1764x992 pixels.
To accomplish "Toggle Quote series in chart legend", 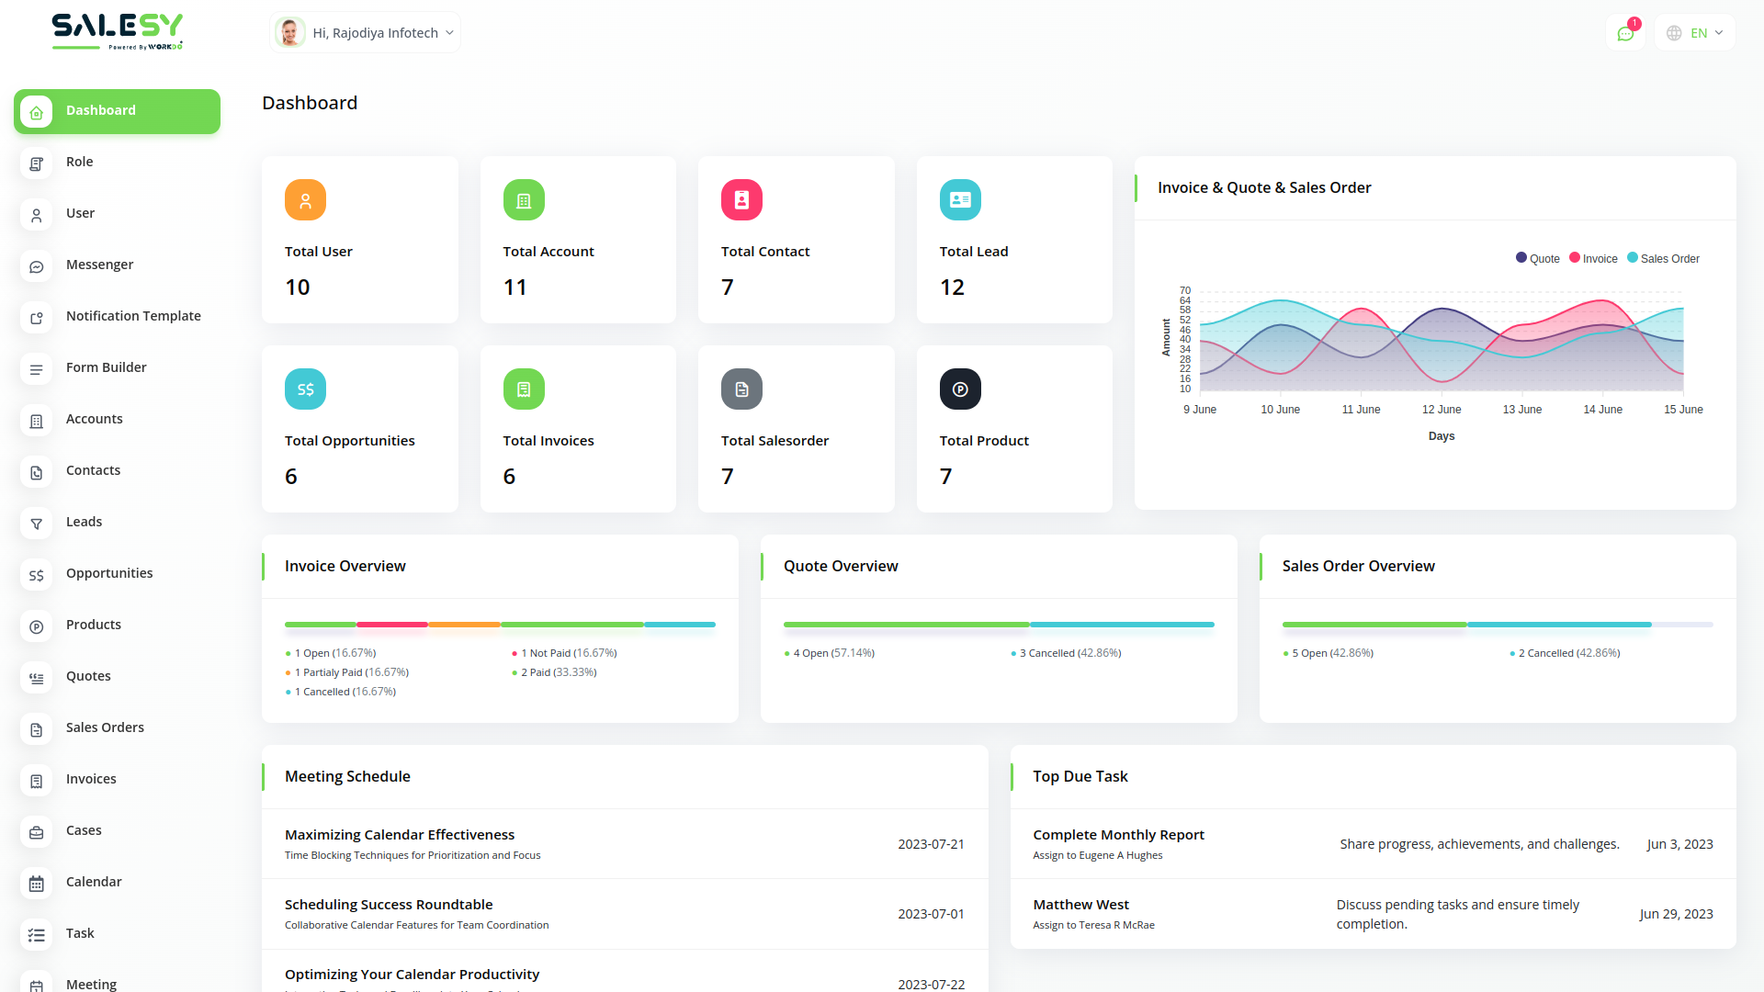I will (1537, 259).
